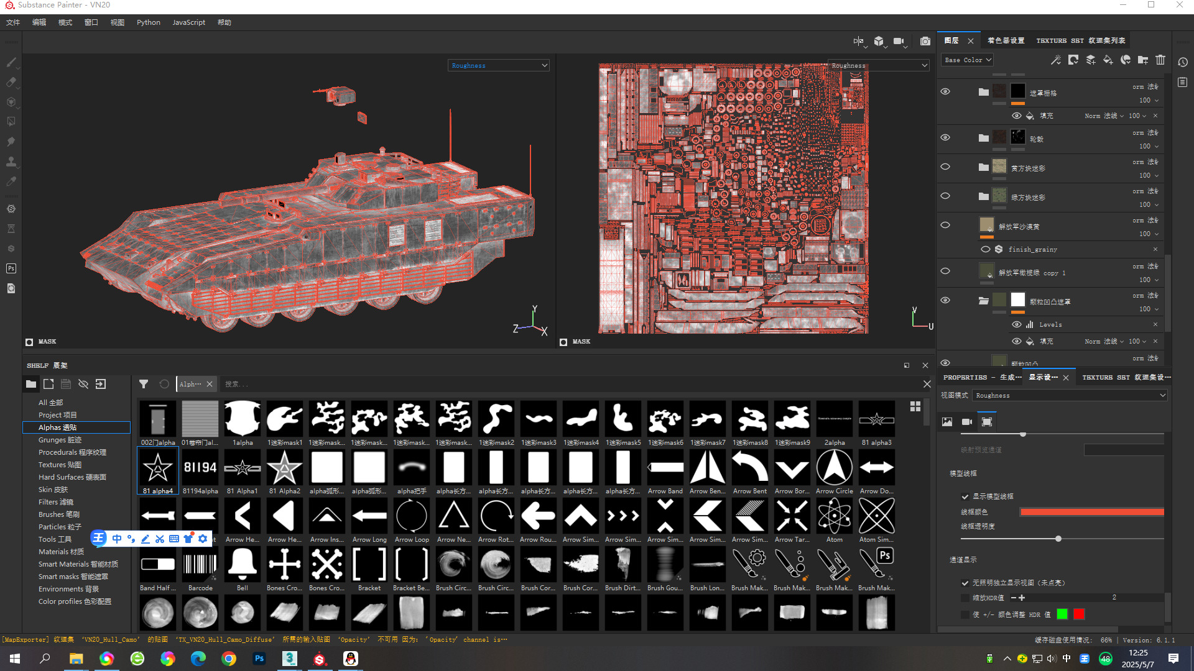Select the Polygon Fill tool in left toolbar
The image size is (1194, 671).
click(11, 122)
